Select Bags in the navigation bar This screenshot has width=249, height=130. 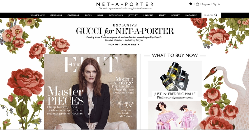pyautogui.click(x=100, y=15)
